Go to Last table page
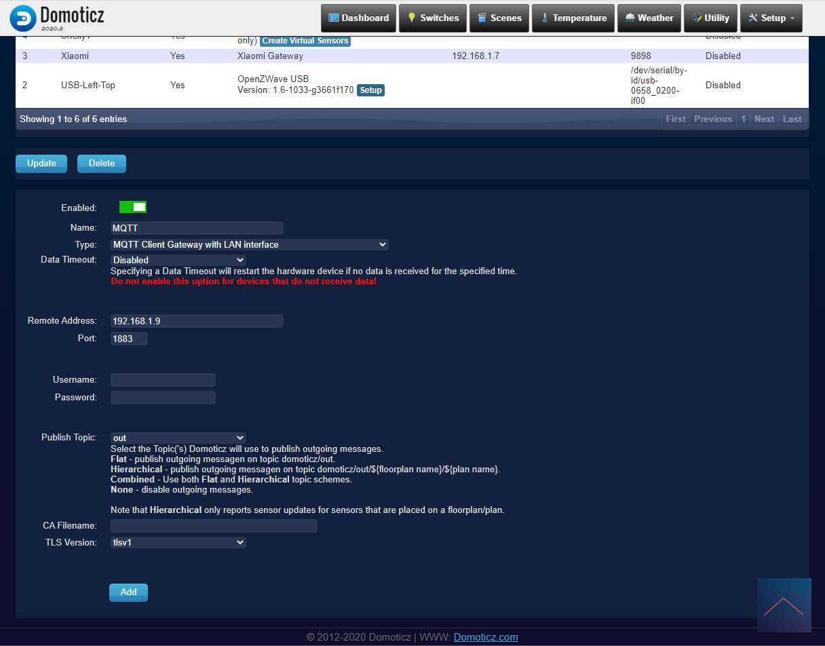This screenshot has height=646, width=825. tap(792, 119)
